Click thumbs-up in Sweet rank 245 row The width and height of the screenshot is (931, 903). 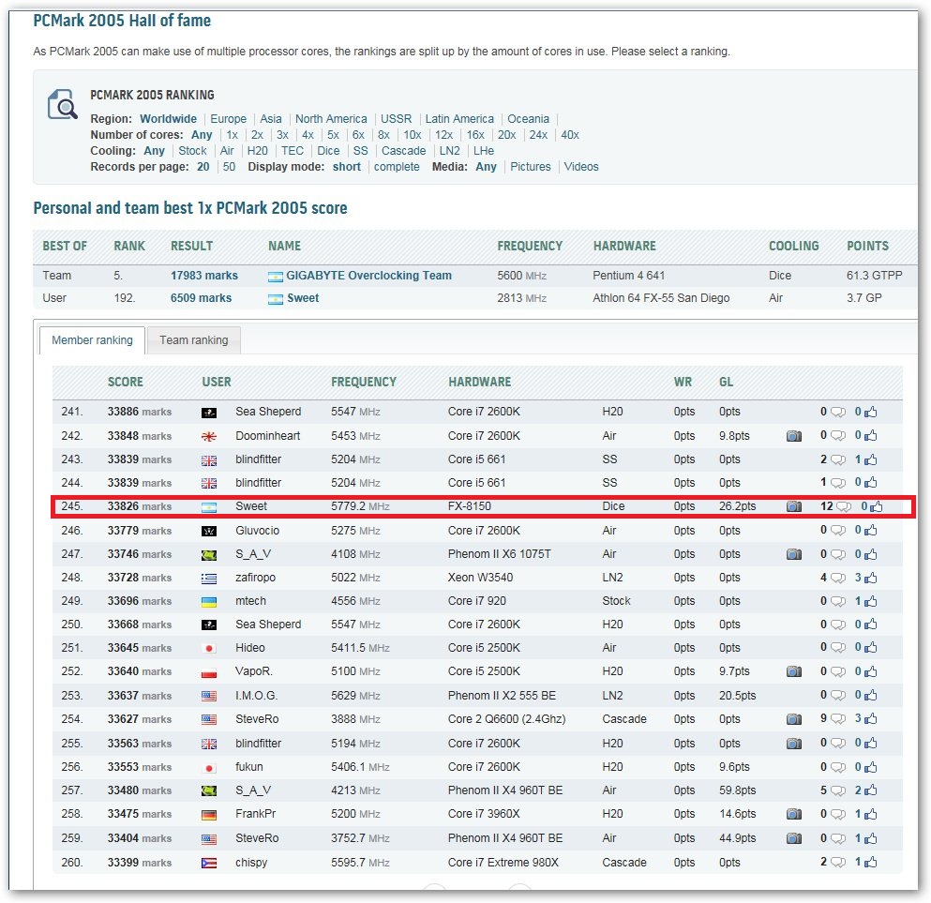(x=877, y=506)
